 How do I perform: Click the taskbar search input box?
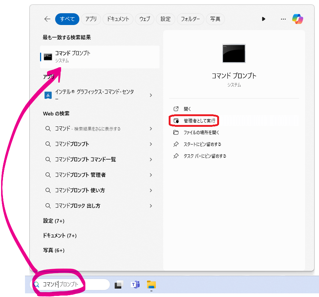click(70, 285)
